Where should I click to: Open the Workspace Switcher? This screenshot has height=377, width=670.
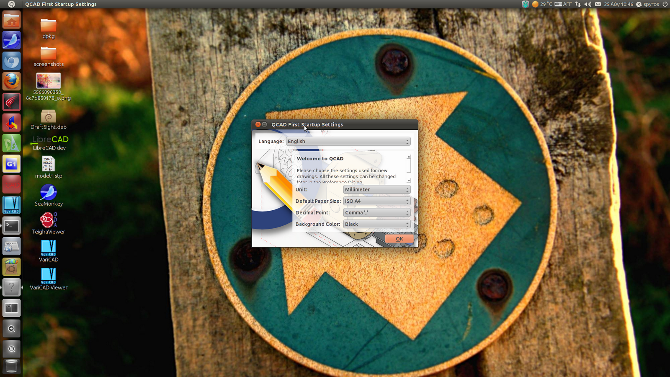(x=11, y=308)
